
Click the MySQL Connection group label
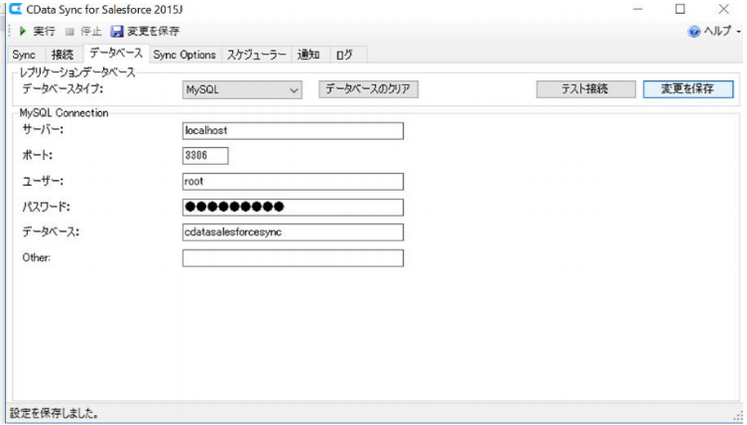[x=63, y=113]
